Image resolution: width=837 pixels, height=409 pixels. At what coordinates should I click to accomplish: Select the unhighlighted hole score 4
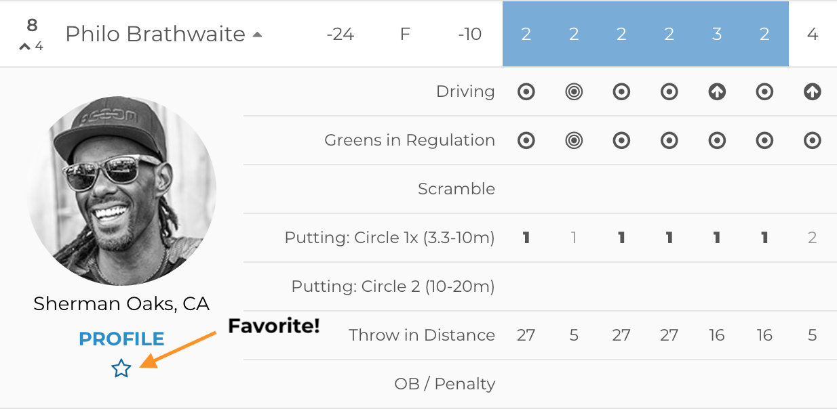813,34
